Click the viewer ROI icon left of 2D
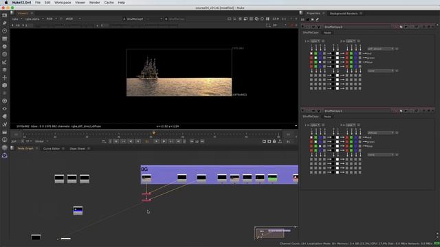The width and height of the screenshot is (440, 247). [268, 25]
